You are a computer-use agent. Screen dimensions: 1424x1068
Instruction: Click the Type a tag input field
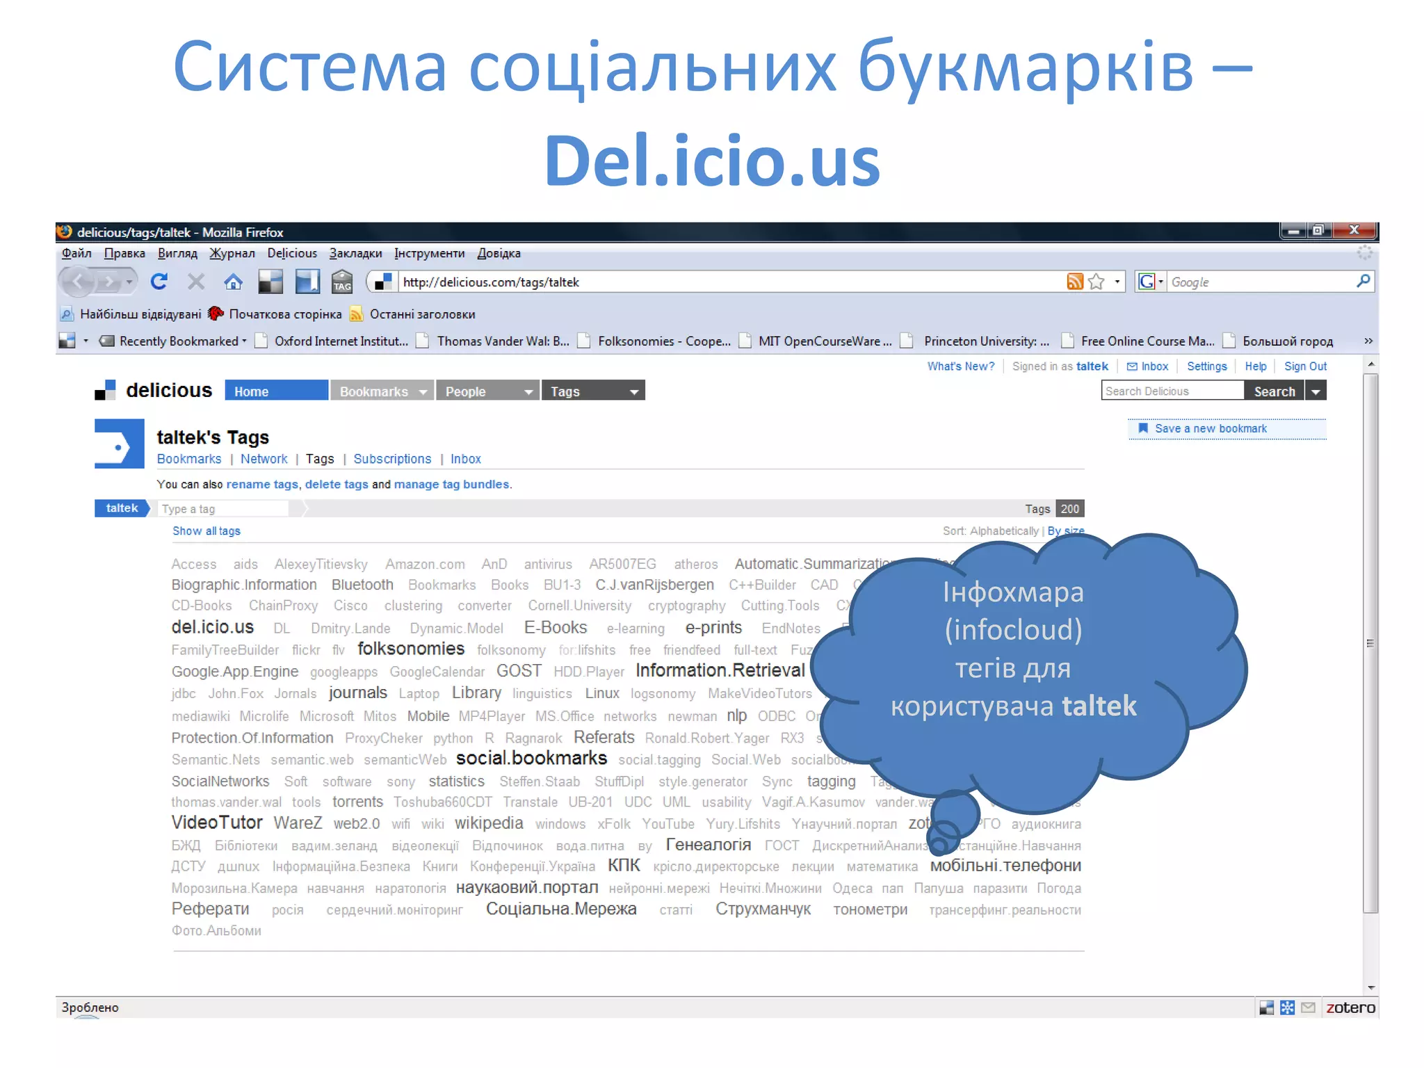click(224, 509)
